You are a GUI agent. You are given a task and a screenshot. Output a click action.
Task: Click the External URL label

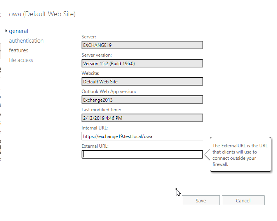point(95,146)
